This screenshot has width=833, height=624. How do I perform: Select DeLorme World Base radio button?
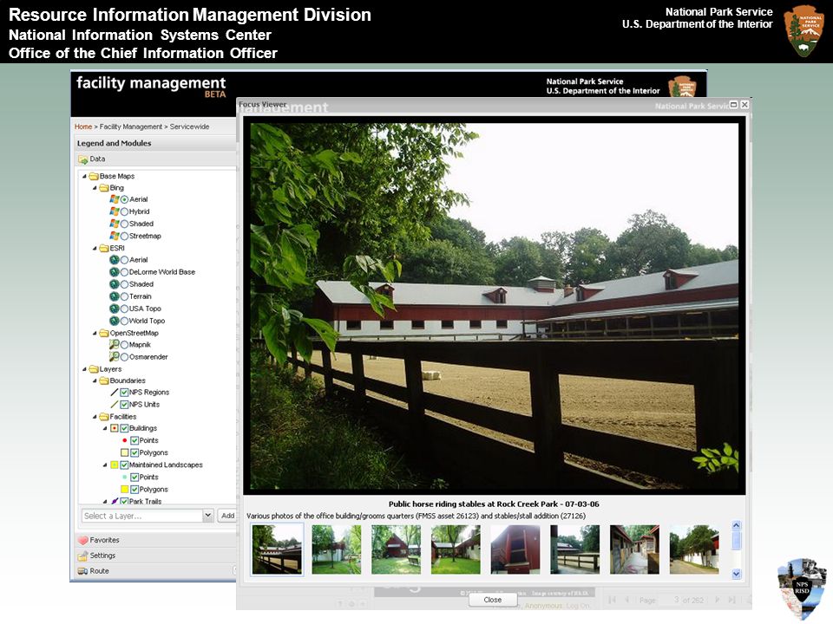coord(124,272)
